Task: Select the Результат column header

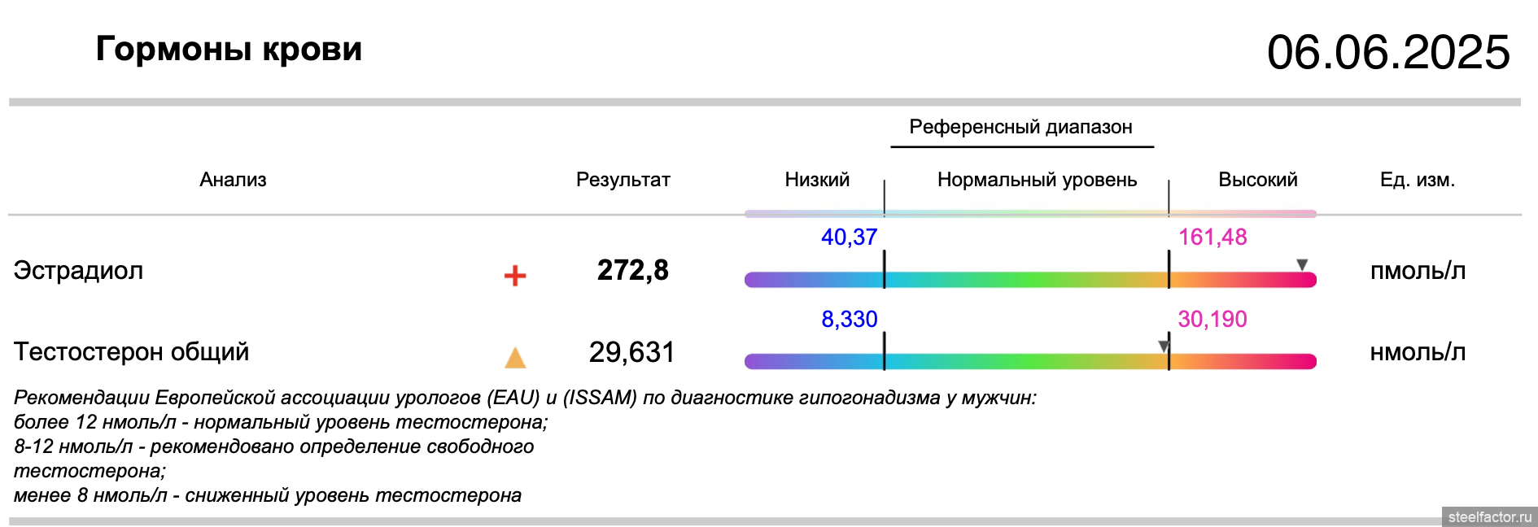Action: tap(623, 180)
